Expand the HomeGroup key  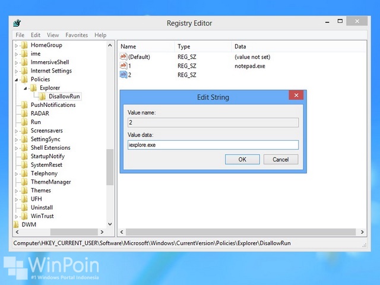(x=17, y=46)
